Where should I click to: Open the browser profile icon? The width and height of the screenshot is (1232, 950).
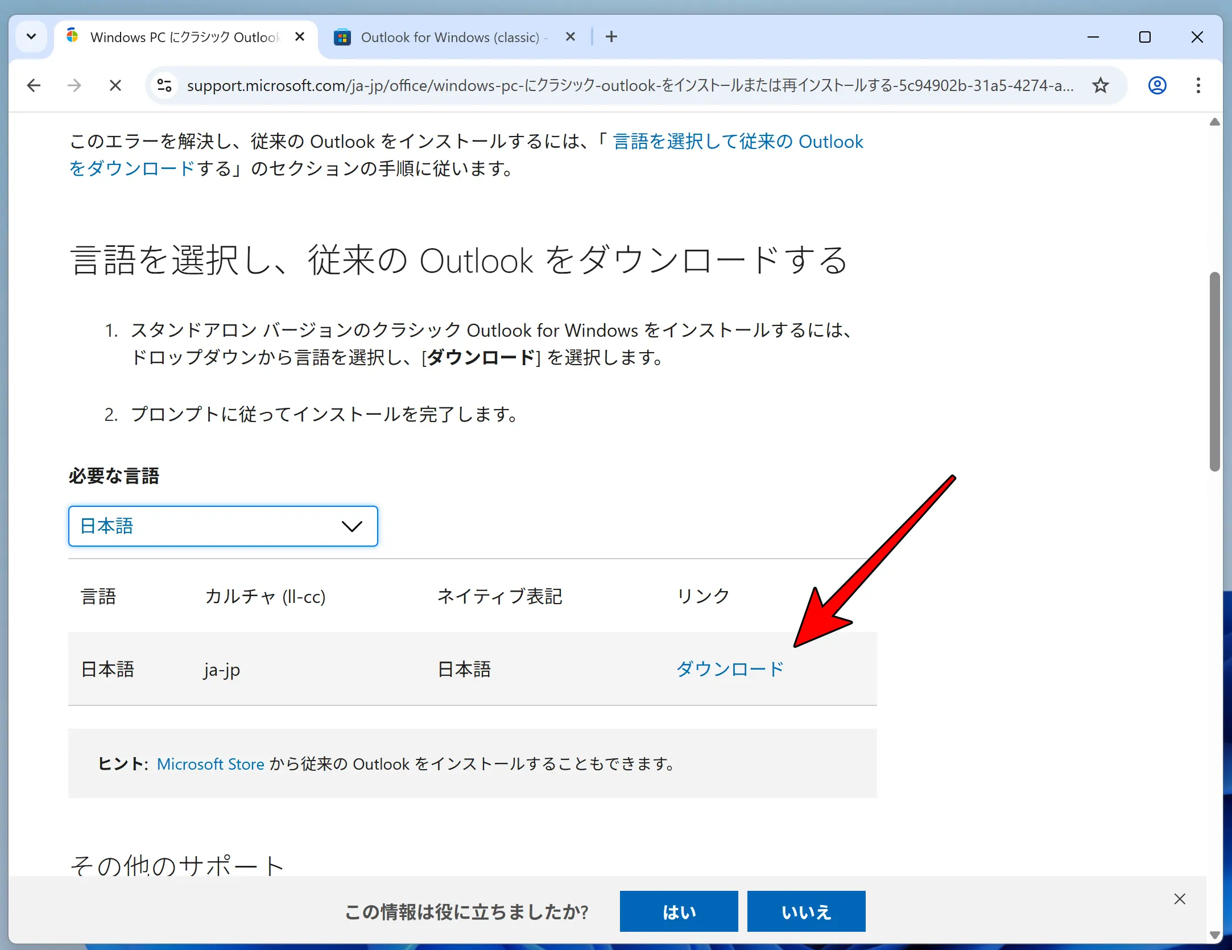[1157, 85]
